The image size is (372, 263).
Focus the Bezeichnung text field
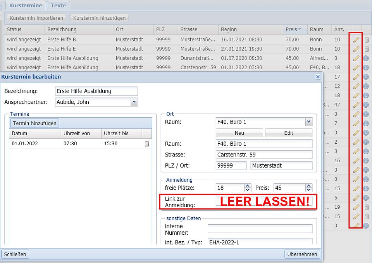(x=96, y=91)
